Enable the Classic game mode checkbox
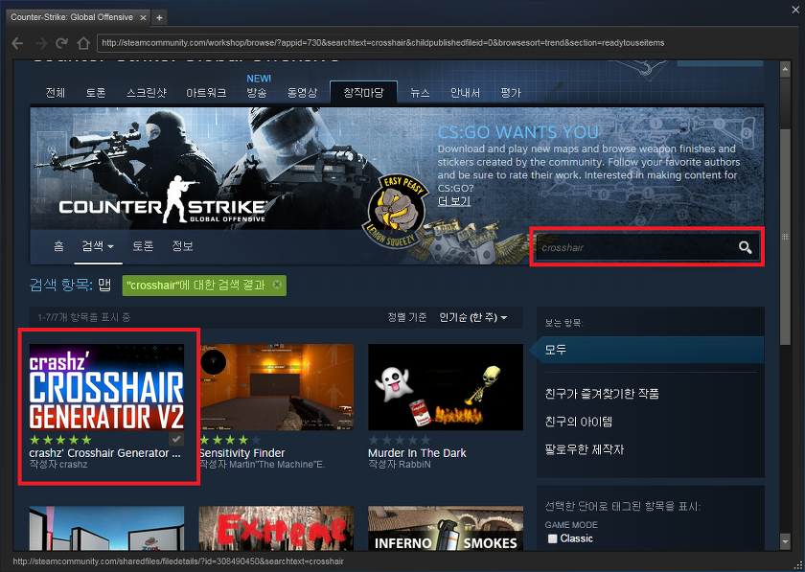The image size is (805, 572). [x=552, y=538]
